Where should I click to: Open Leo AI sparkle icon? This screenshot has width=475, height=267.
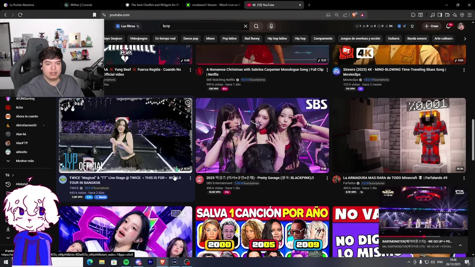point(455,15)
